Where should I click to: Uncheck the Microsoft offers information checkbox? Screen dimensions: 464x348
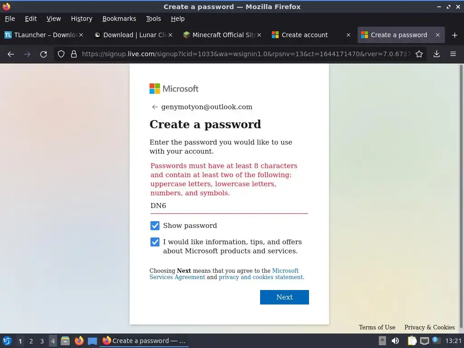(155, 242)
